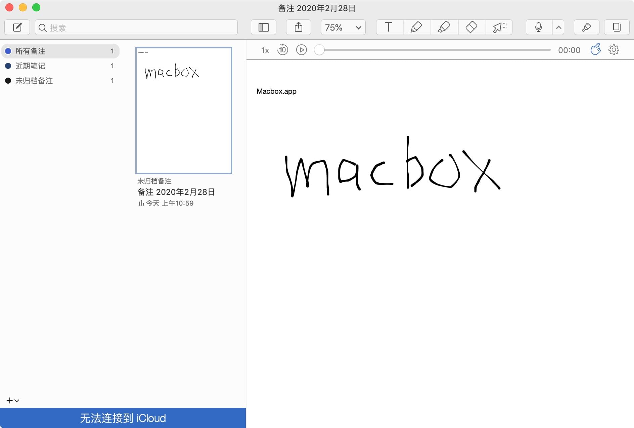Click the 无法连接到 iCloud banner
The image size is (634, 428).
(123, 418)
